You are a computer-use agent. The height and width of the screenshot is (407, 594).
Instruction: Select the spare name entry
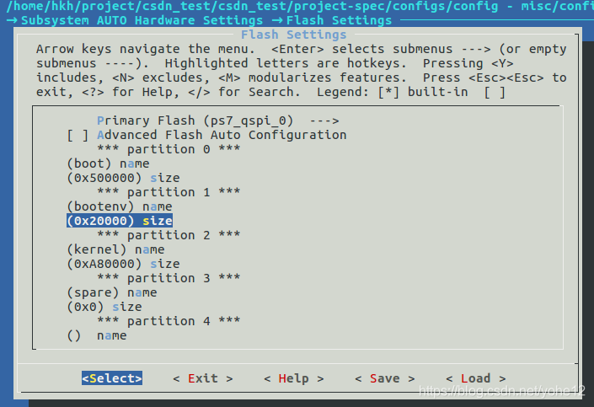pos(112,292)
